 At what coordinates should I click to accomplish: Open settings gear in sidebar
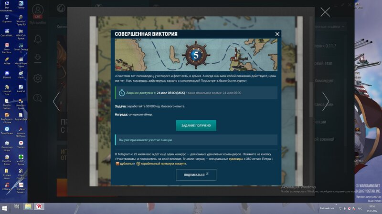point(38,78)
